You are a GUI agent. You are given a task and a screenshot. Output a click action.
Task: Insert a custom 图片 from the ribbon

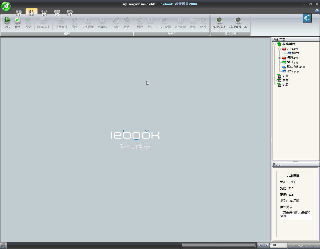point(140,21)
